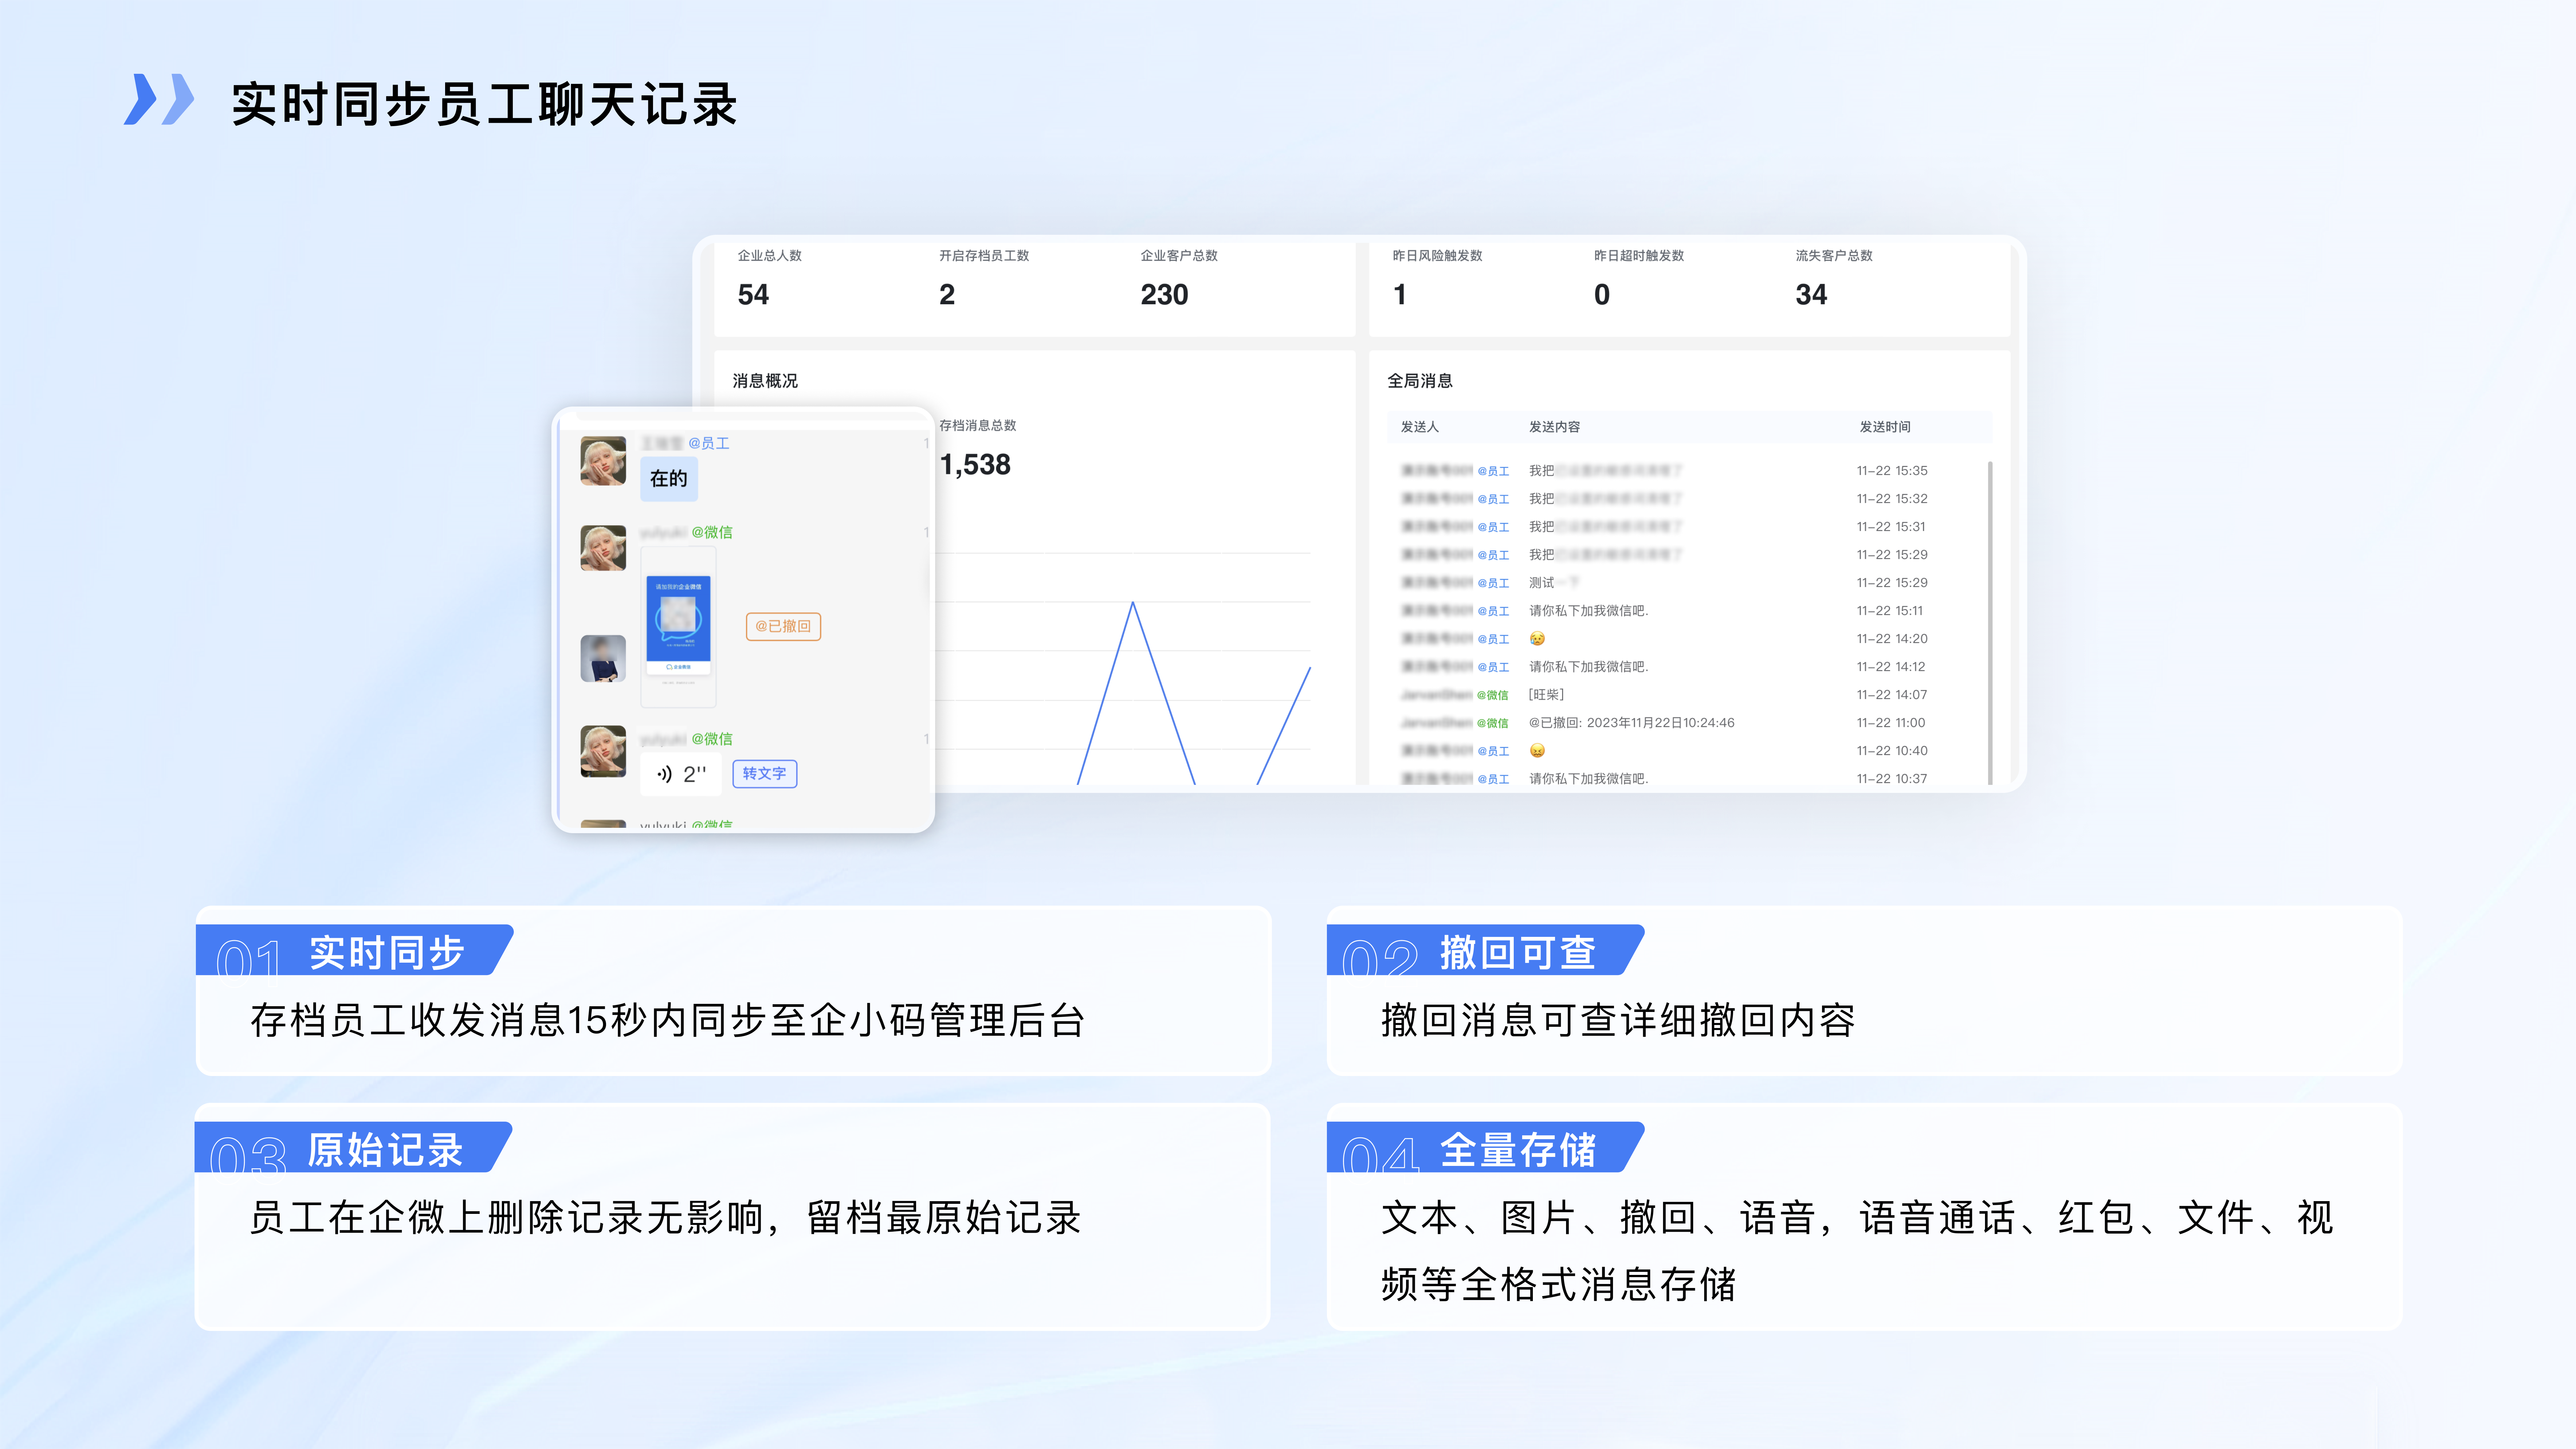Click the double-chevron icon beside the slide title
This screenshot has width=2576, height=1449.
click(159, 99)
